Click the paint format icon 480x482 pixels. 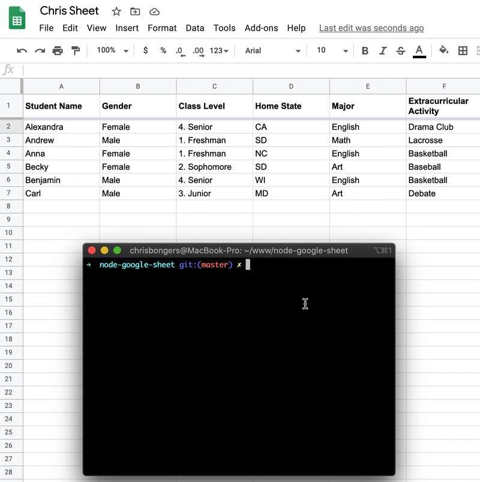click(x=75, y=50)
